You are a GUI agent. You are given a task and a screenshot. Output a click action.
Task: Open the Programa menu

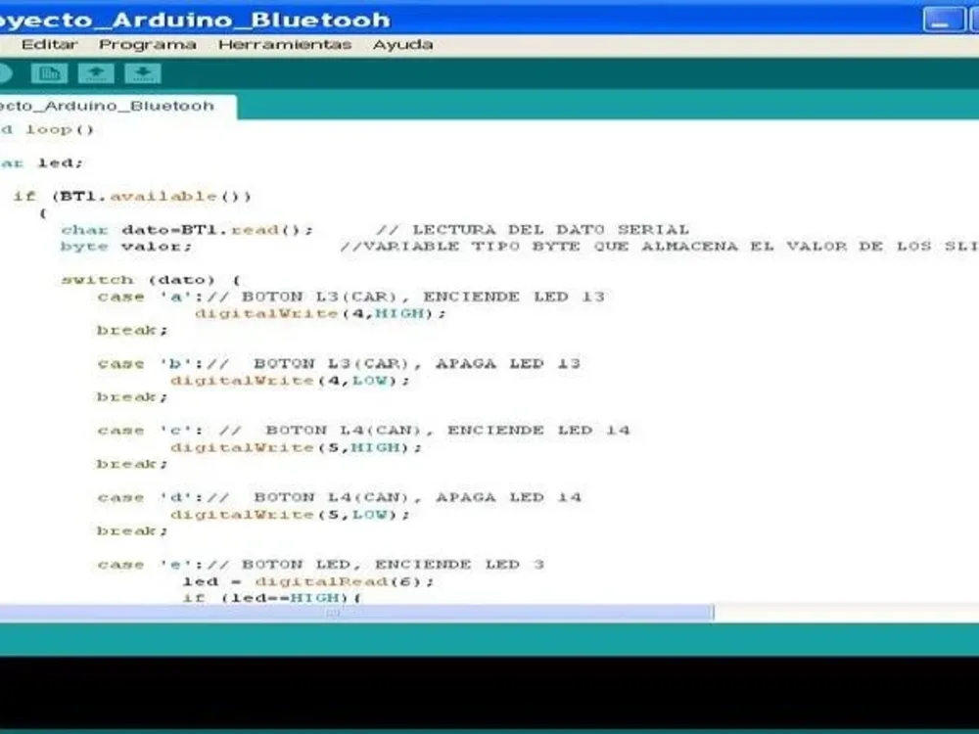(x=147, y=44)
